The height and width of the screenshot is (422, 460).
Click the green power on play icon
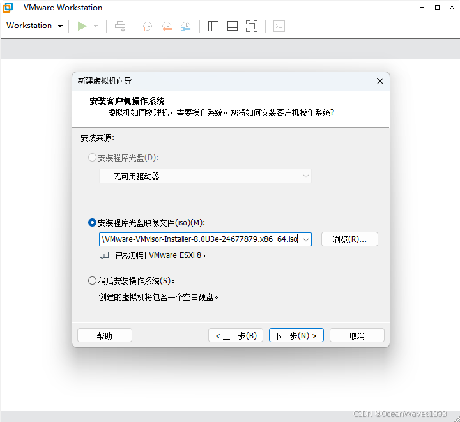pos(82,26)
